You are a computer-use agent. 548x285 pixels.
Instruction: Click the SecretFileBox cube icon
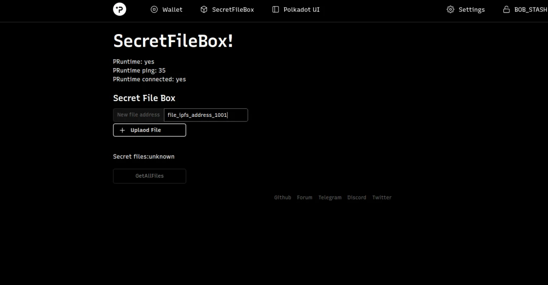coord(204,9)
